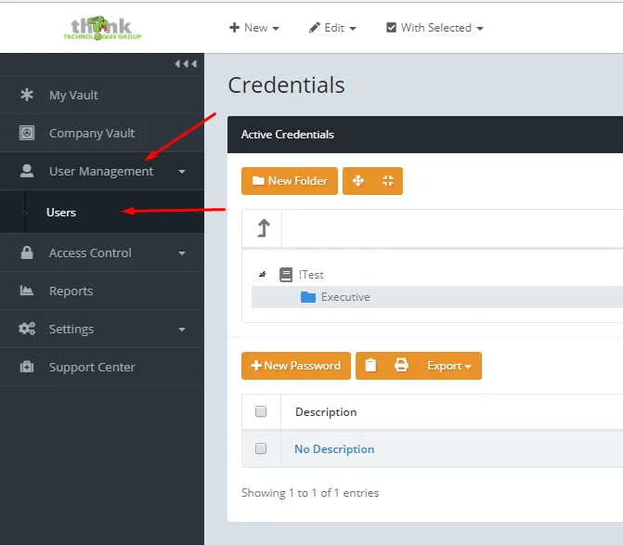Go up a level with the up arrow
The height and width of the screenshot is (545, 623).
[264, 228]
